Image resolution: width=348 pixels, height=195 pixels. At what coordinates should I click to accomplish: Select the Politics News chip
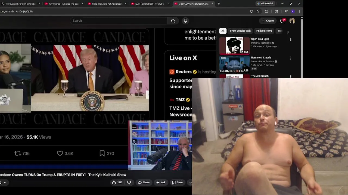coord(264,31)
